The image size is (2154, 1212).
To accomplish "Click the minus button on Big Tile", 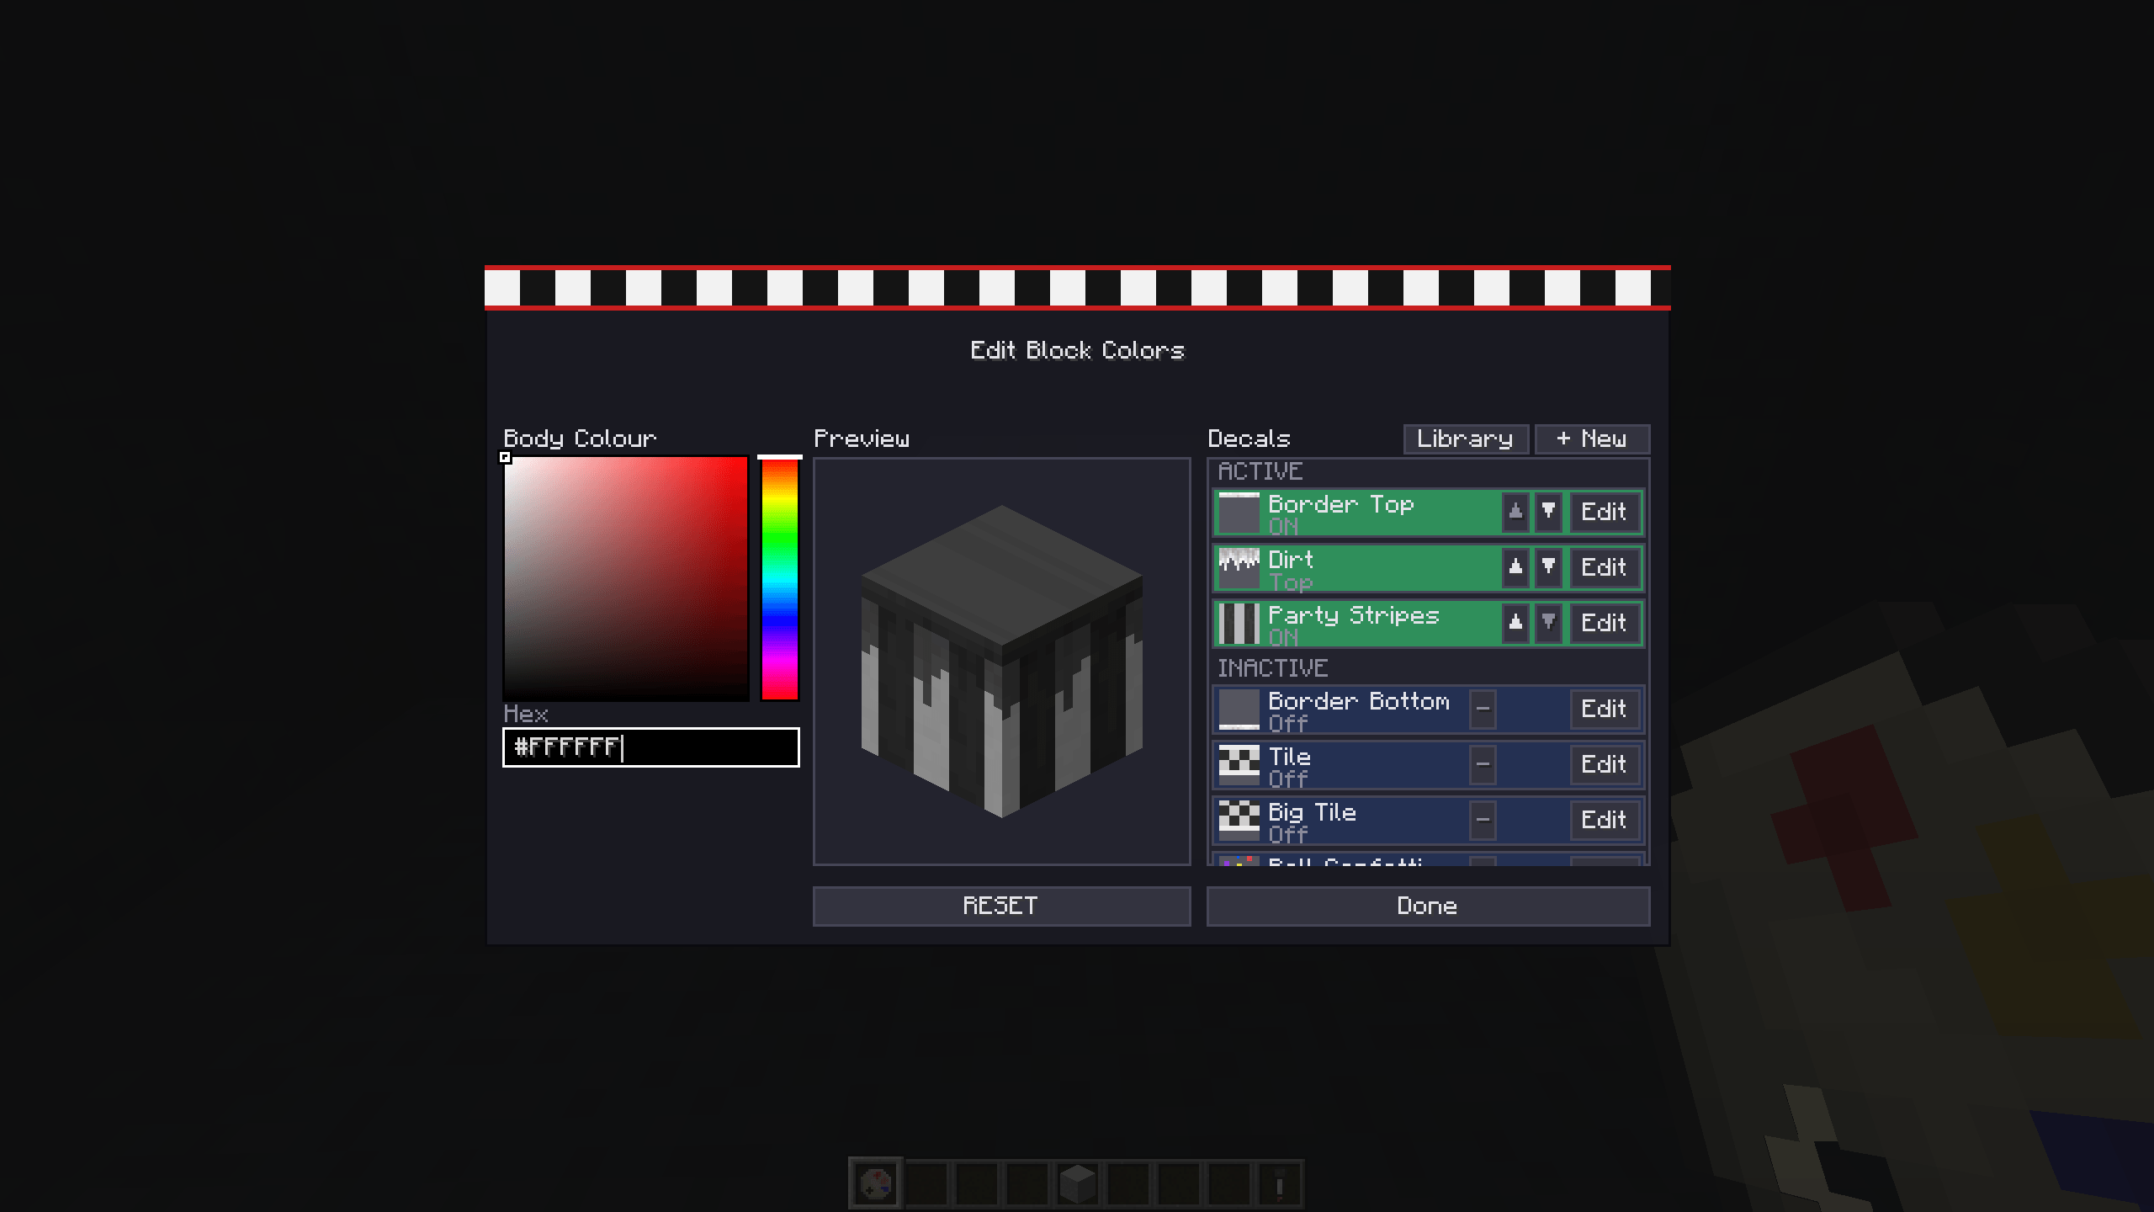I will coord(1483,820).
